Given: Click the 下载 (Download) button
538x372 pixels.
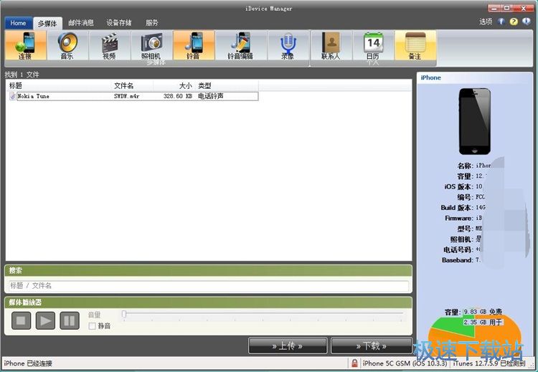Looking at the screenshot, I should 372,345.
